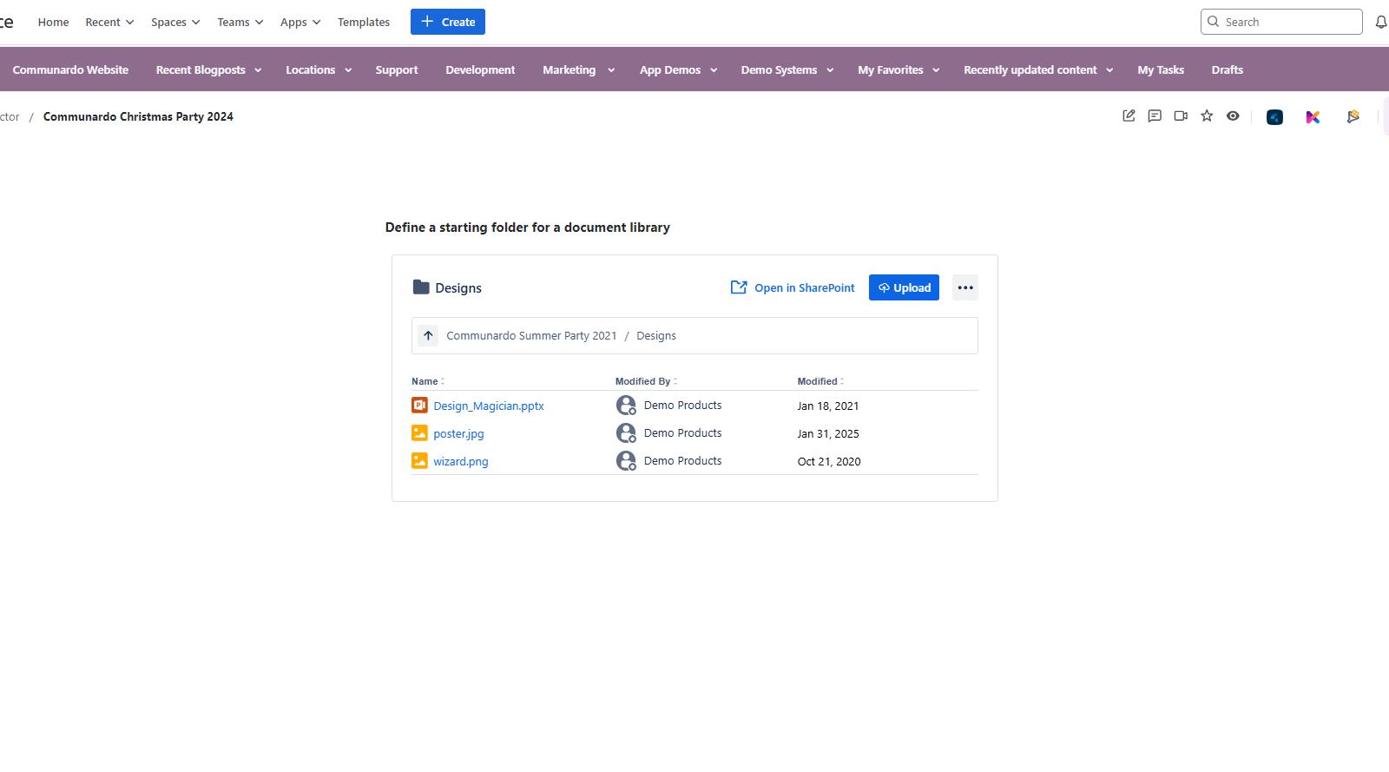Image resolution: width=1389 pixels, height=772 pixels.
Task: Open the three-dots more actions menu
Action: click(965, 287)
